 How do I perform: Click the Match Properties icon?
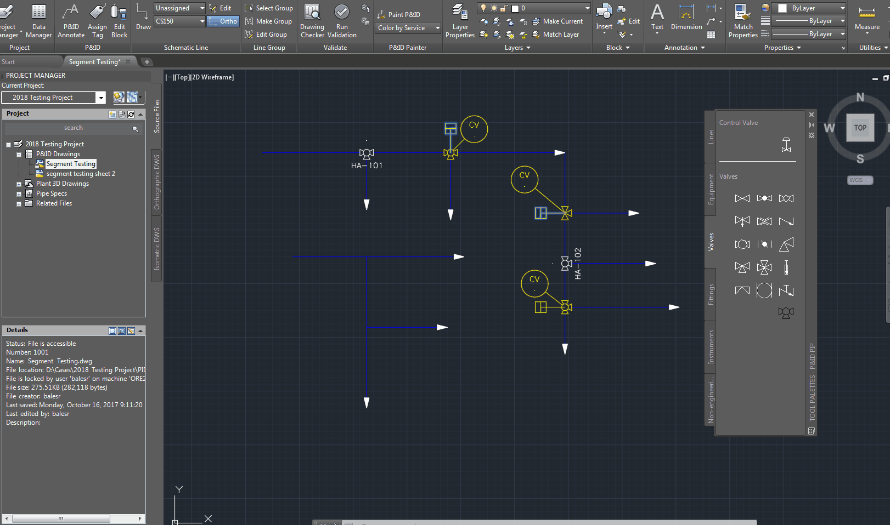(x=743, y=12)
